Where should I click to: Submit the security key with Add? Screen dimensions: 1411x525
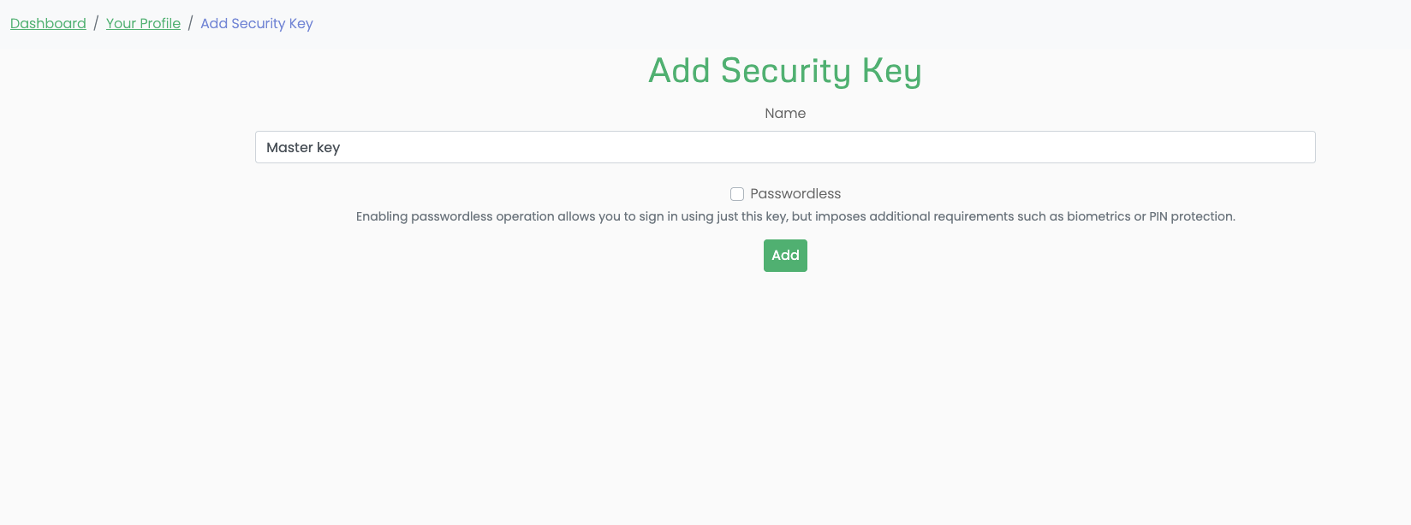(x=784, y=255)
